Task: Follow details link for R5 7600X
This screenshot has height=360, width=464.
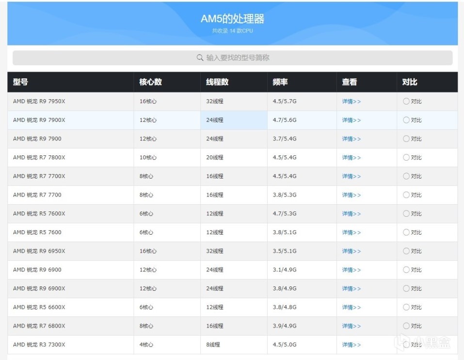Action: click(351, 213)
